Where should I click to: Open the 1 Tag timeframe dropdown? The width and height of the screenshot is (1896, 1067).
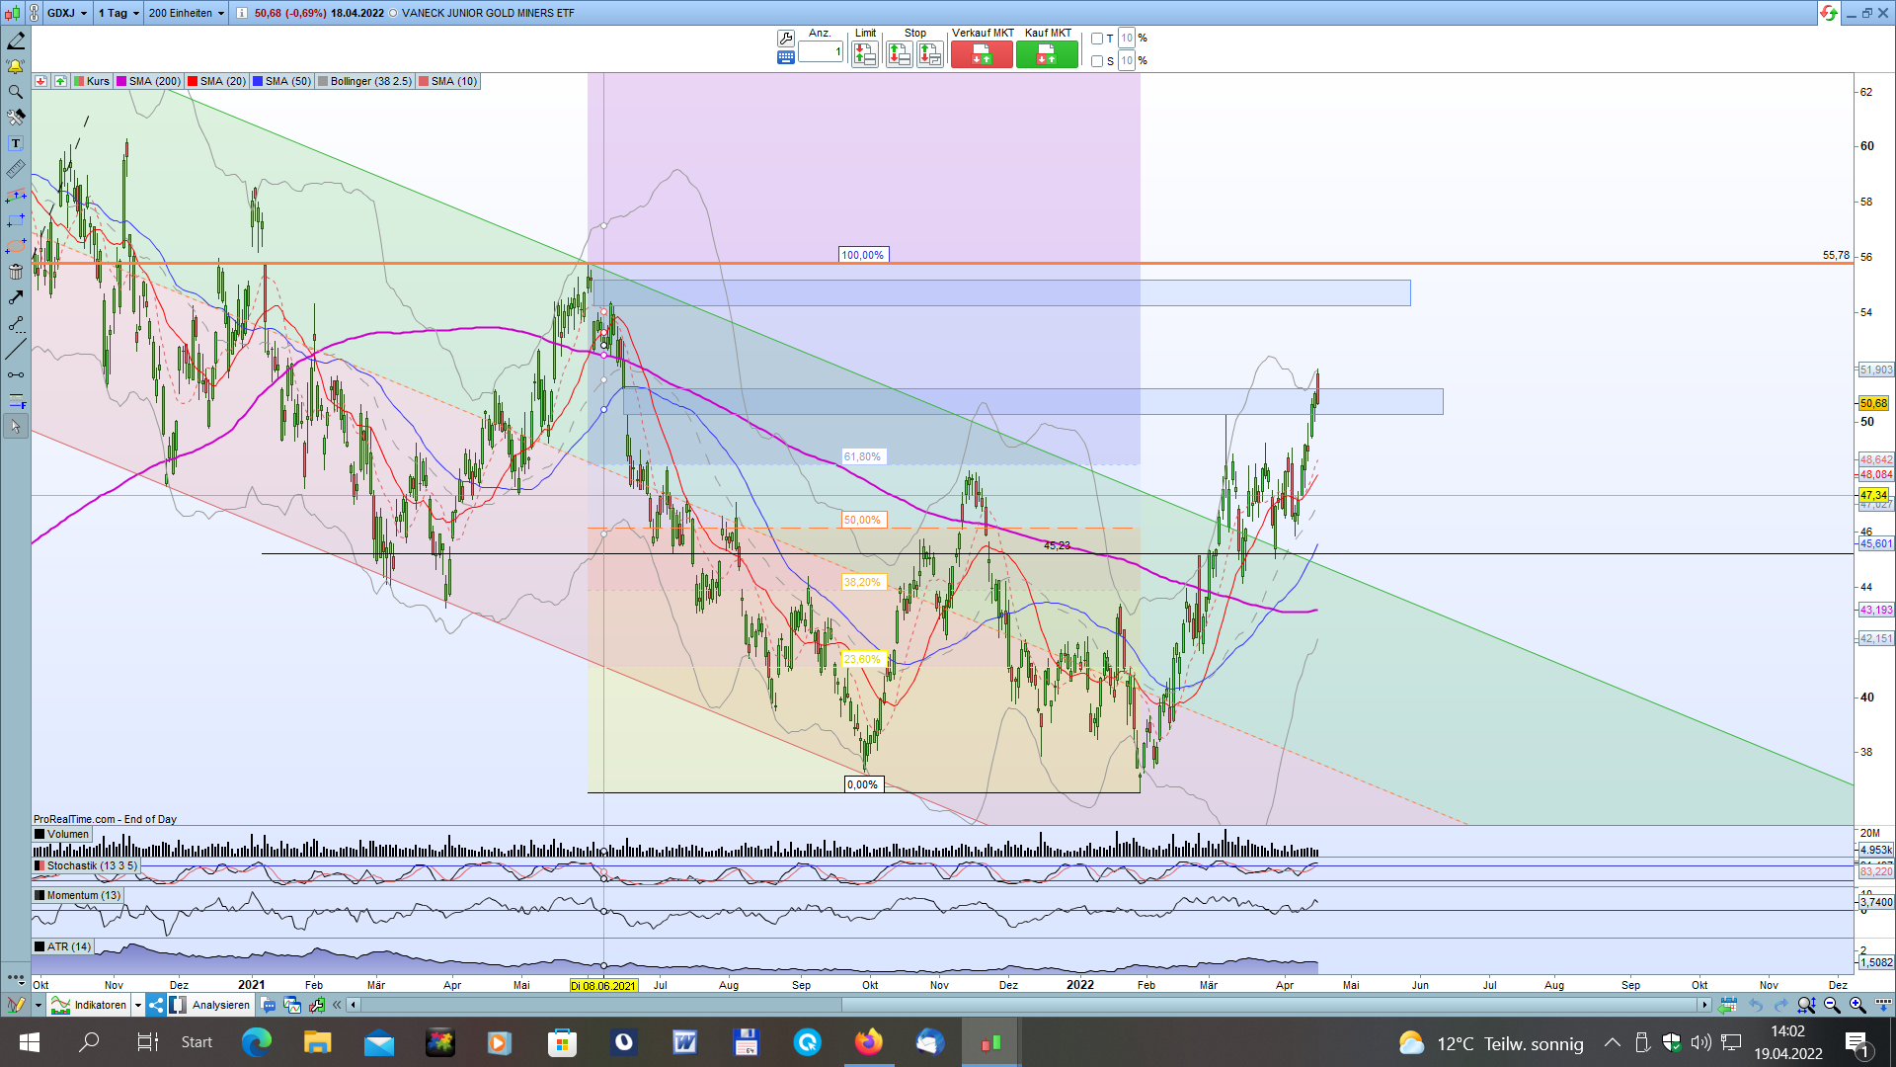[135, 13]
